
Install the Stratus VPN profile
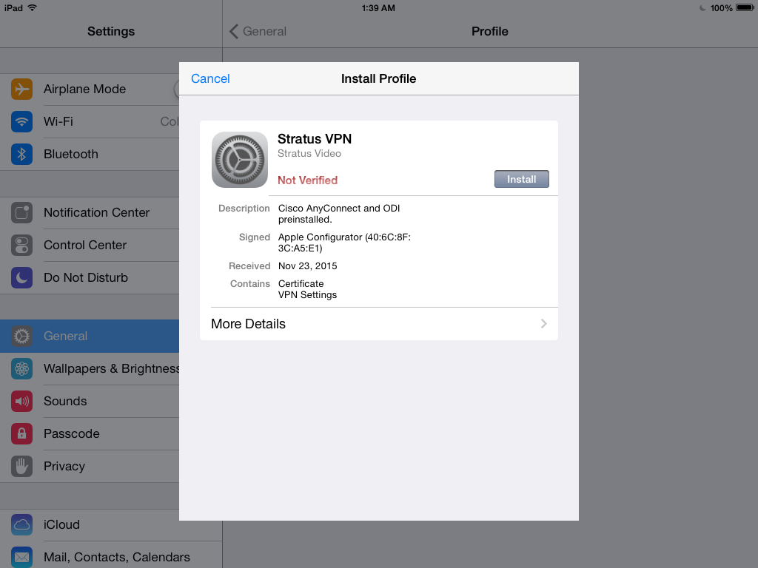(x=522, y=179)
